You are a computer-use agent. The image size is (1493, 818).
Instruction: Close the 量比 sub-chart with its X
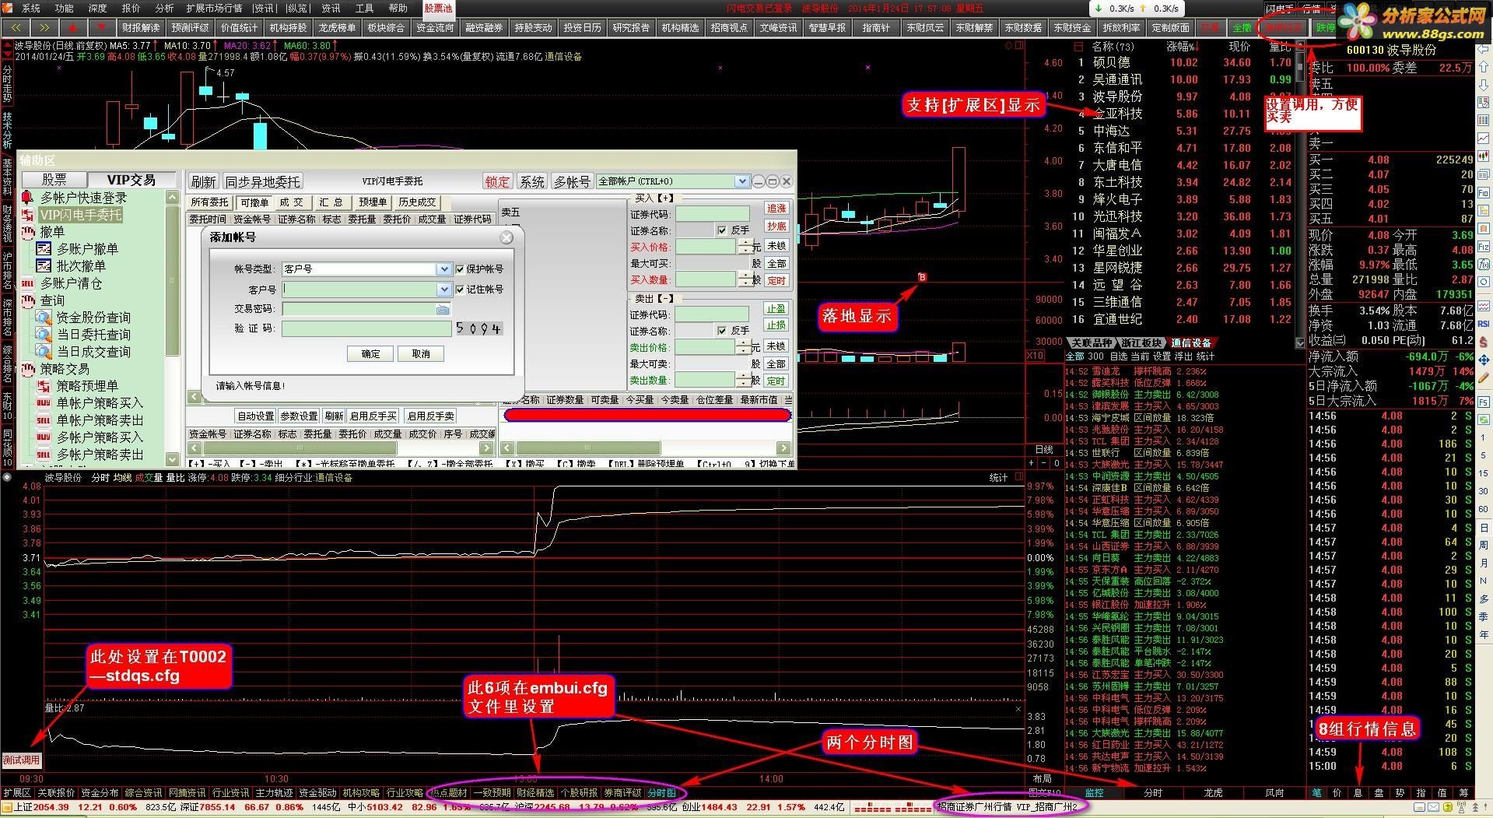click(x=1018, y=708)
